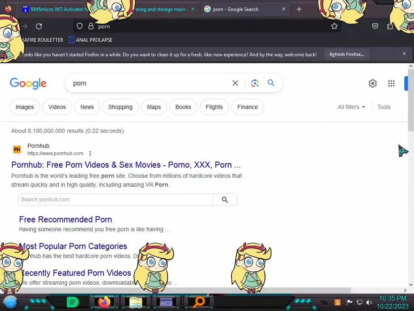The height and width of the screenshot is (311, 414).
Task: Open Action Center flag tray icon
Action: click(x=349, y=302)
